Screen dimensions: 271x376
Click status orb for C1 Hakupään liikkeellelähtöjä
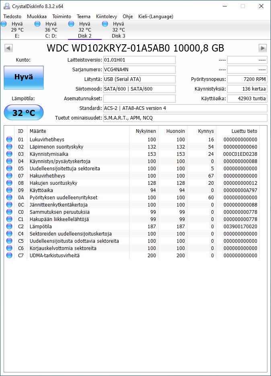9,219
